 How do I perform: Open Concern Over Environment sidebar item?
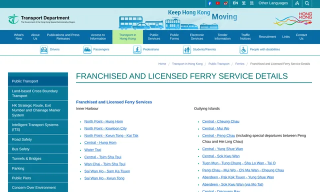point(38,187)
